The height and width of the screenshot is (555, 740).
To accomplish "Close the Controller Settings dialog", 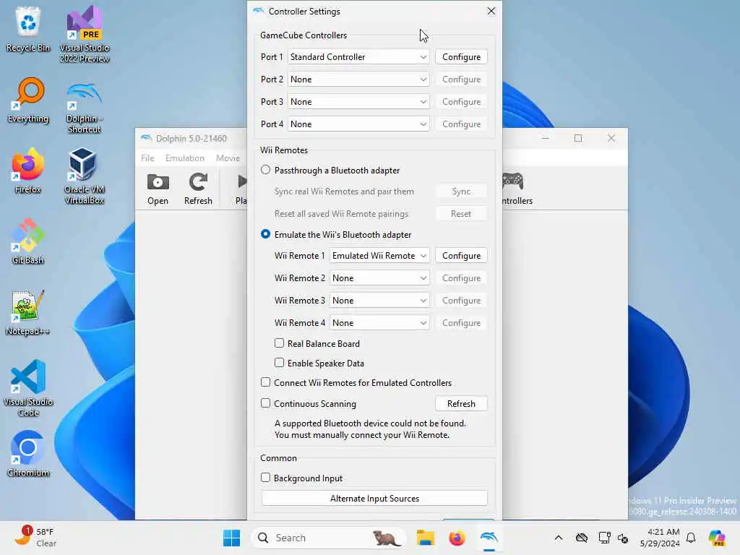I will (x=491, y=11).
